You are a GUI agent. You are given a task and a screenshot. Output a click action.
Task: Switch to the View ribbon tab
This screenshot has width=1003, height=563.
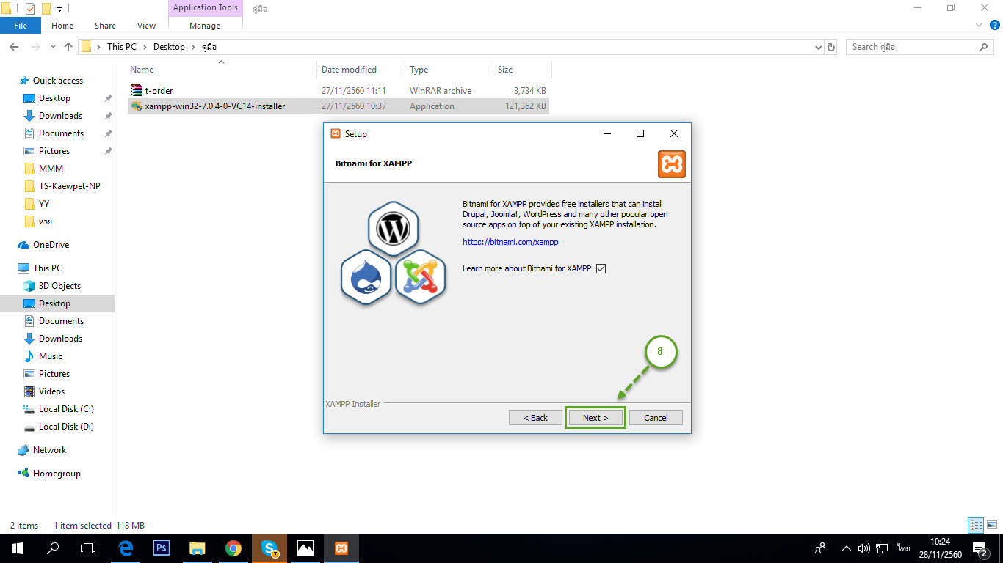coord(147,26)
